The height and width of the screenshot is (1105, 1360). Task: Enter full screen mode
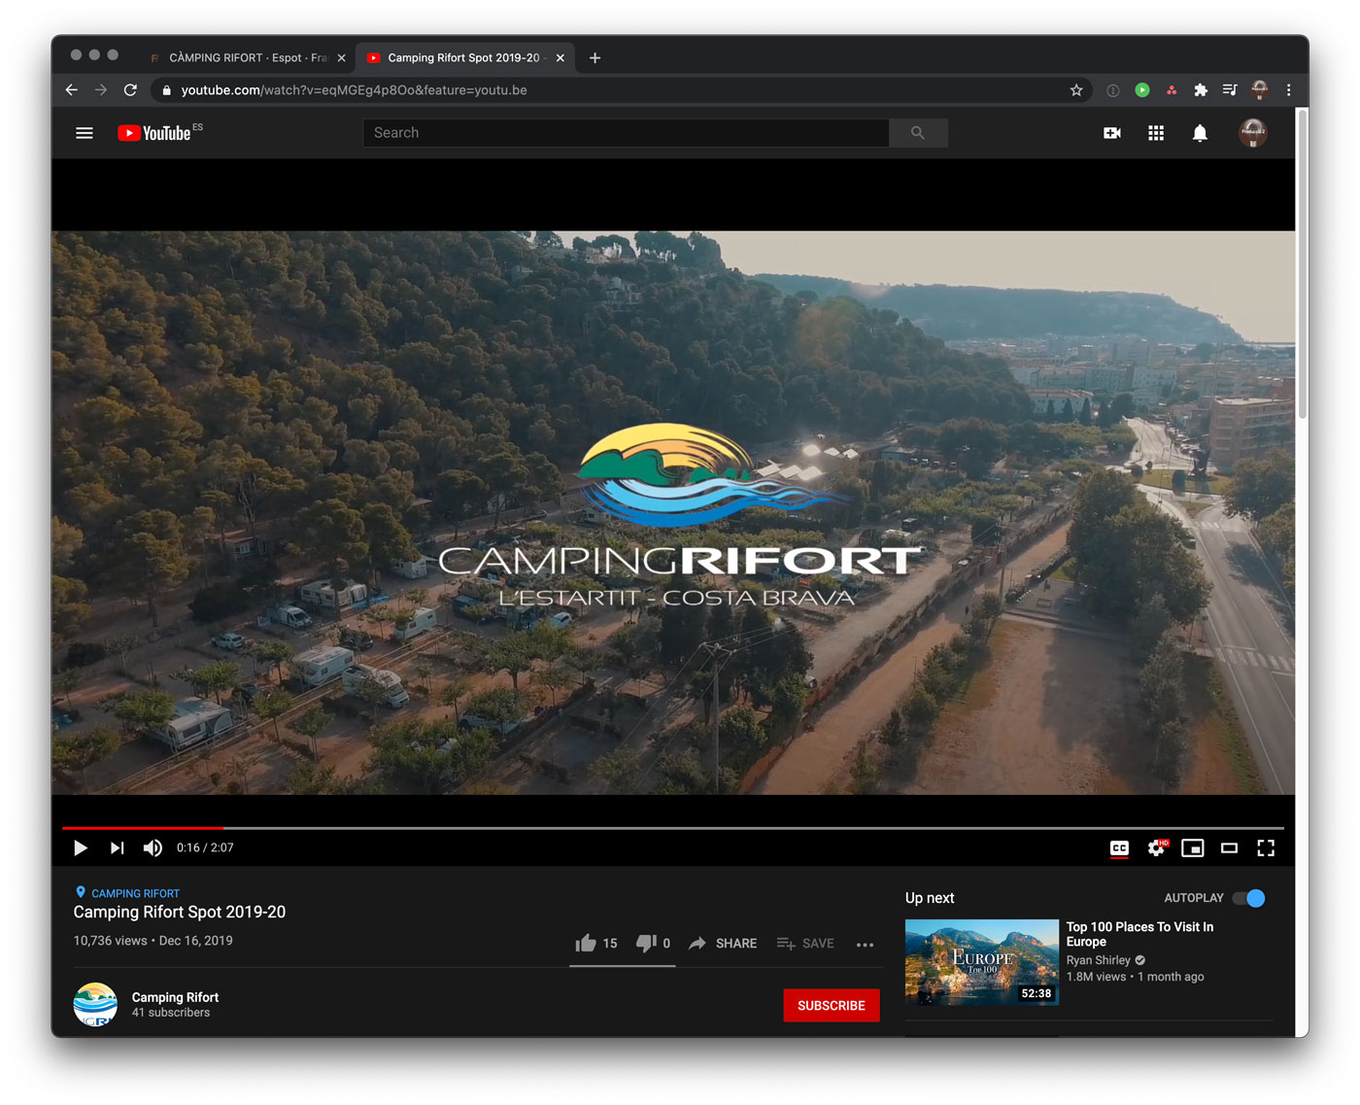[1266, 848]
